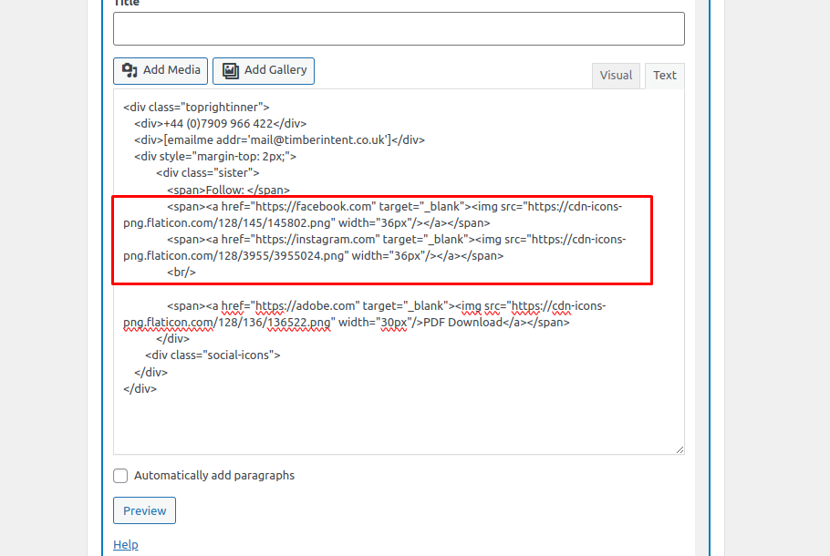Image resolution: width=830 pixels, height=556 pixels.
Task: Open the Add Gallery dialog
Action: point(264,71)
